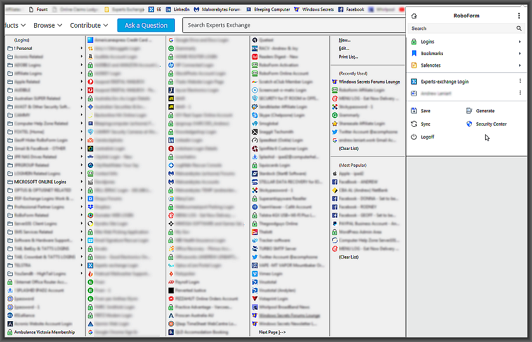Click 'Clear List' under Most Popular

(349, 257)
